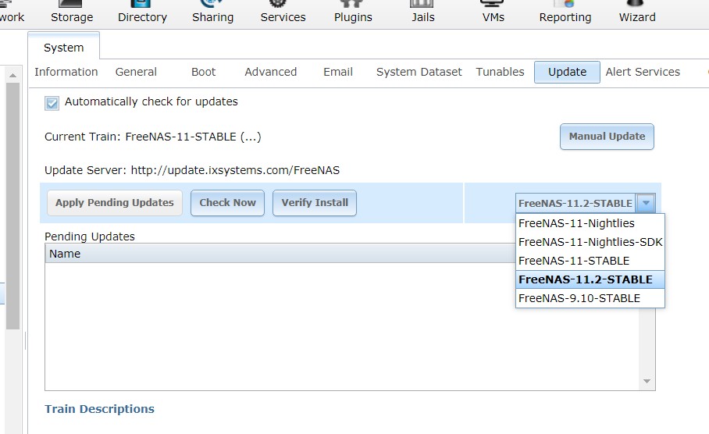Switch to the System Dataset sub-tab
The width and height of the screenshot is (709, 434).
point(419,72)
